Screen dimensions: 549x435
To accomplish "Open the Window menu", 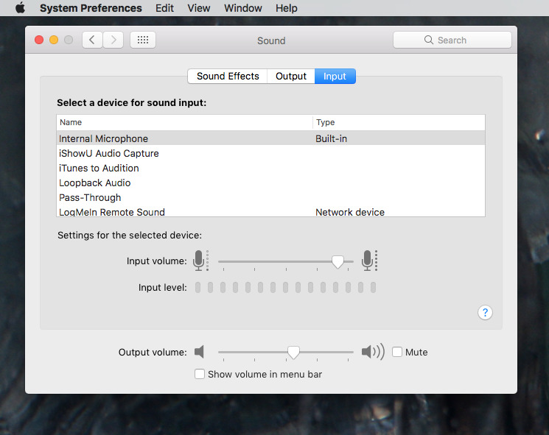I will (243, 8).
